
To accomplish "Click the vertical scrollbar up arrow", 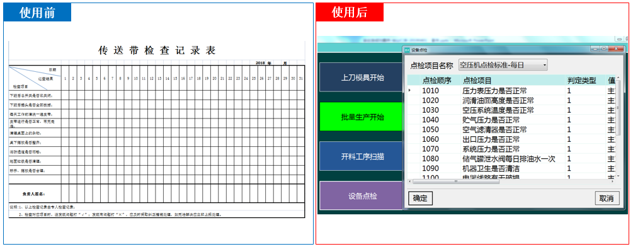I will point(618,78).
